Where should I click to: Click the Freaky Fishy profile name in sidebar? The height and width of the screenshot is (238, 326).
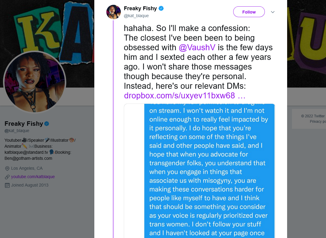click(24, 124)
